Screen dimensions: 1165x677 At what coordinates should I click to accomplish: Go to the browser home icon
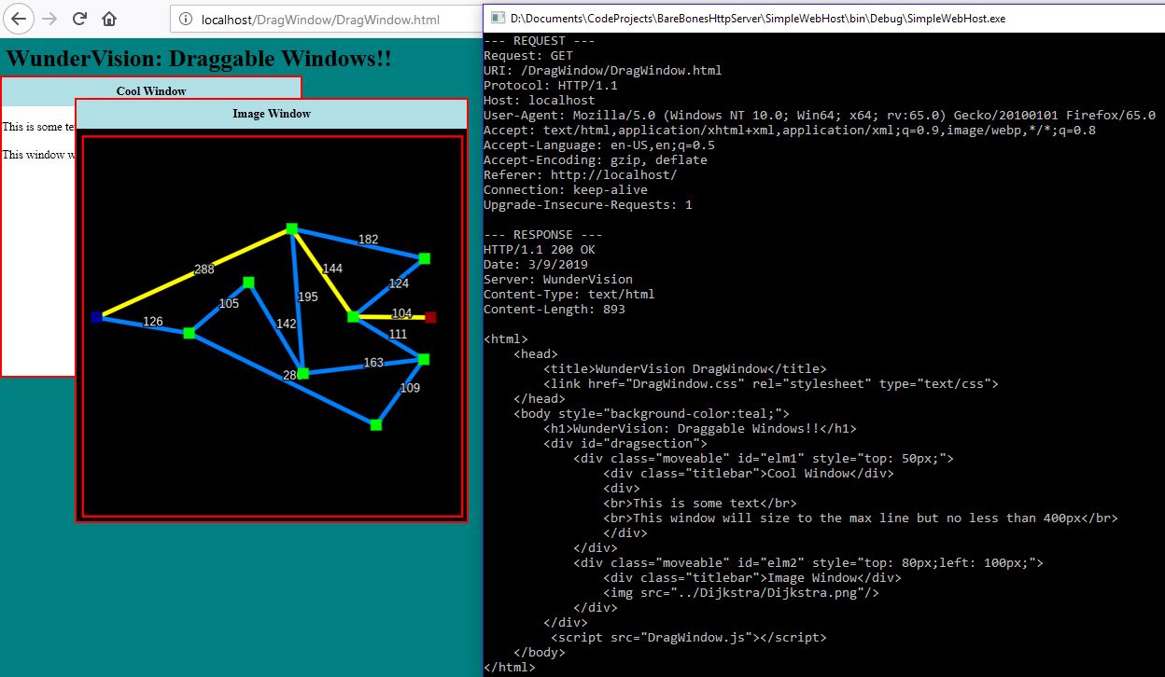click(109, 19)
